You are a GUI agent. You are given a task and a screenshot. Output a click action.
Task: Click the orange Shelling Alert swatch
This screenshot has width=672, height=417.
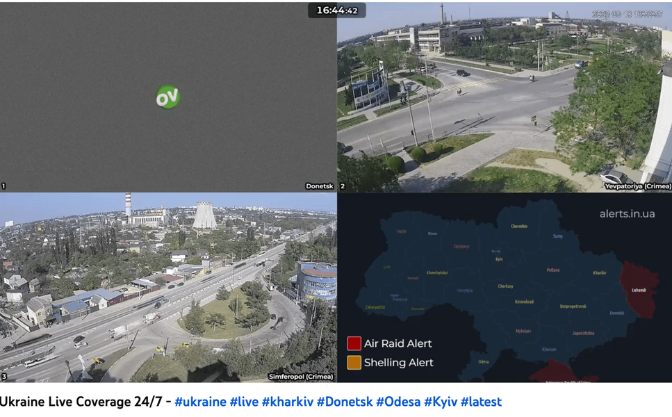354,362
